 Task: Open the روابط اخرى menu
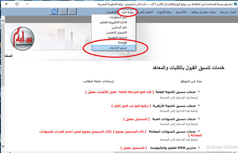click(127, 12)
